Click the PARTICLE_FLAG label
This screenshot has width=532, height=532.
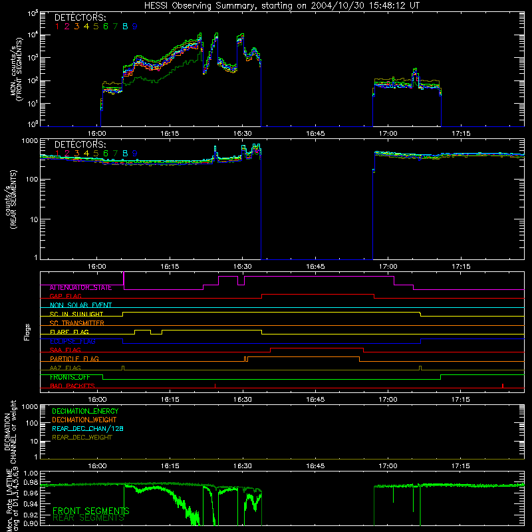pos(74,359)
